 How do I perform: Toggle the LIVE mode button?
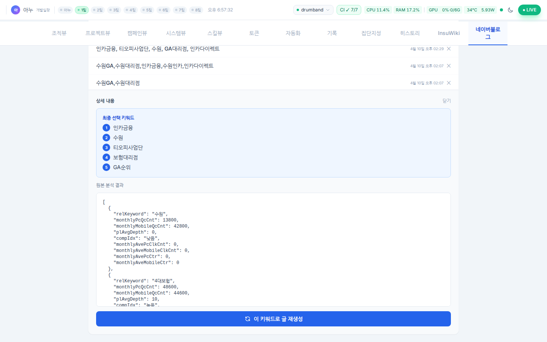click(529, 10)
